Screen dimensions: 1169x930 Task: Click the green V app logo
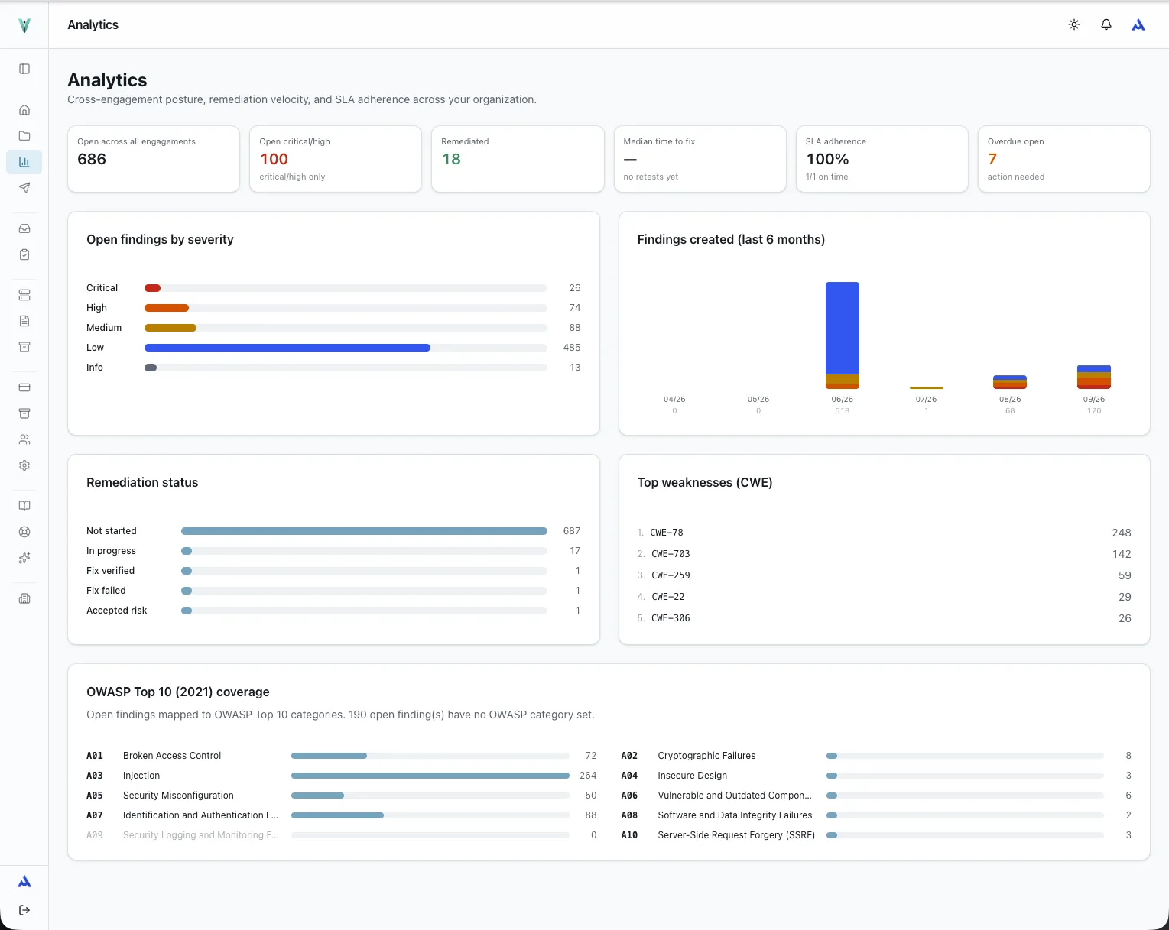(24, 25)
